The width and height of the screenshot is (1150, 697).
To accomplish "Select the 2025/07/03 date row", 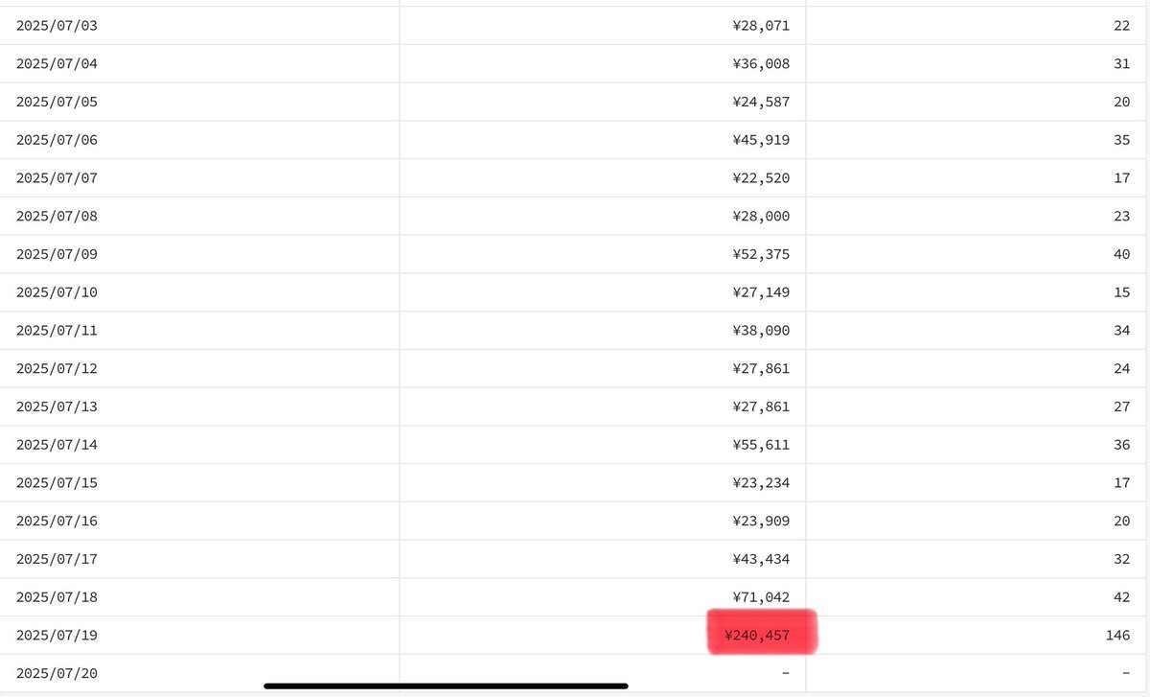I will 575,26.
